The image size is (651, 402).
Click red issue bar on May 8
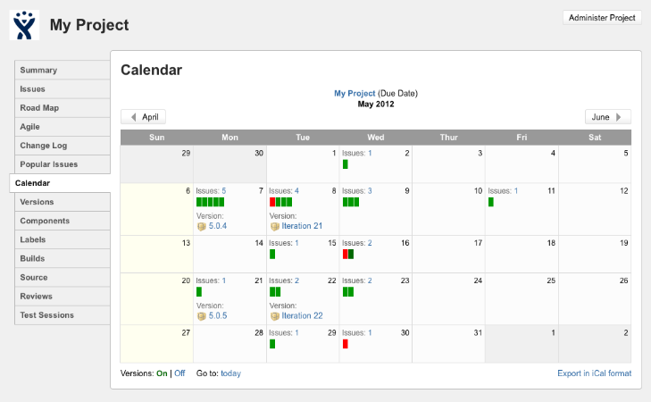pyautogui.click(x=272, y=202)
